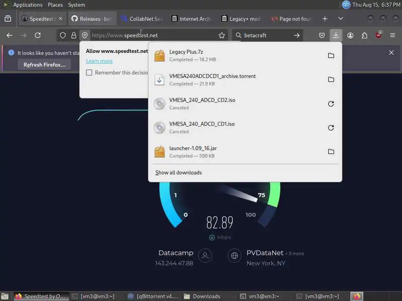Viewport: 402px width, 301px height.
Task: Click Show all downloads
Action: 179,172
